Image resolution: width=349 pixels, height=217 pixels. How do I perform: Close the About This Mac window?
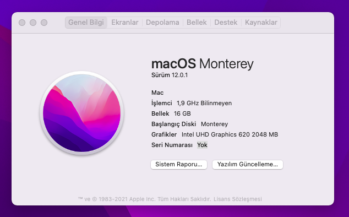click(x=22, y=23)
